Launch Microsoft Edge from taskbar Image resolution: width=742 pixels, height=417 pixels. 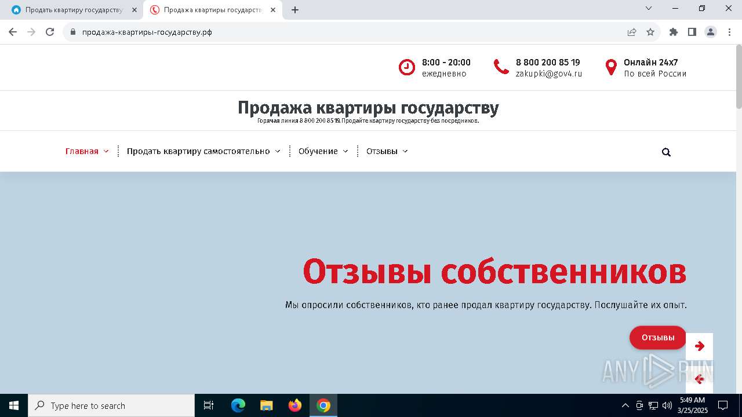click(238, 405)
